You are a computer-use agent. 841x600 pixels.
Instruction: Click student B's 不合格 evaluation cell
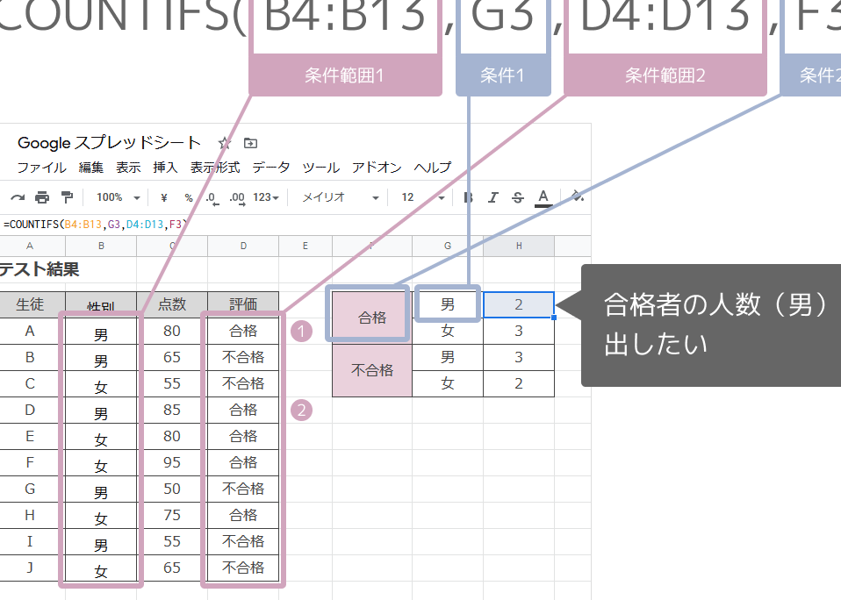[243, 357]
